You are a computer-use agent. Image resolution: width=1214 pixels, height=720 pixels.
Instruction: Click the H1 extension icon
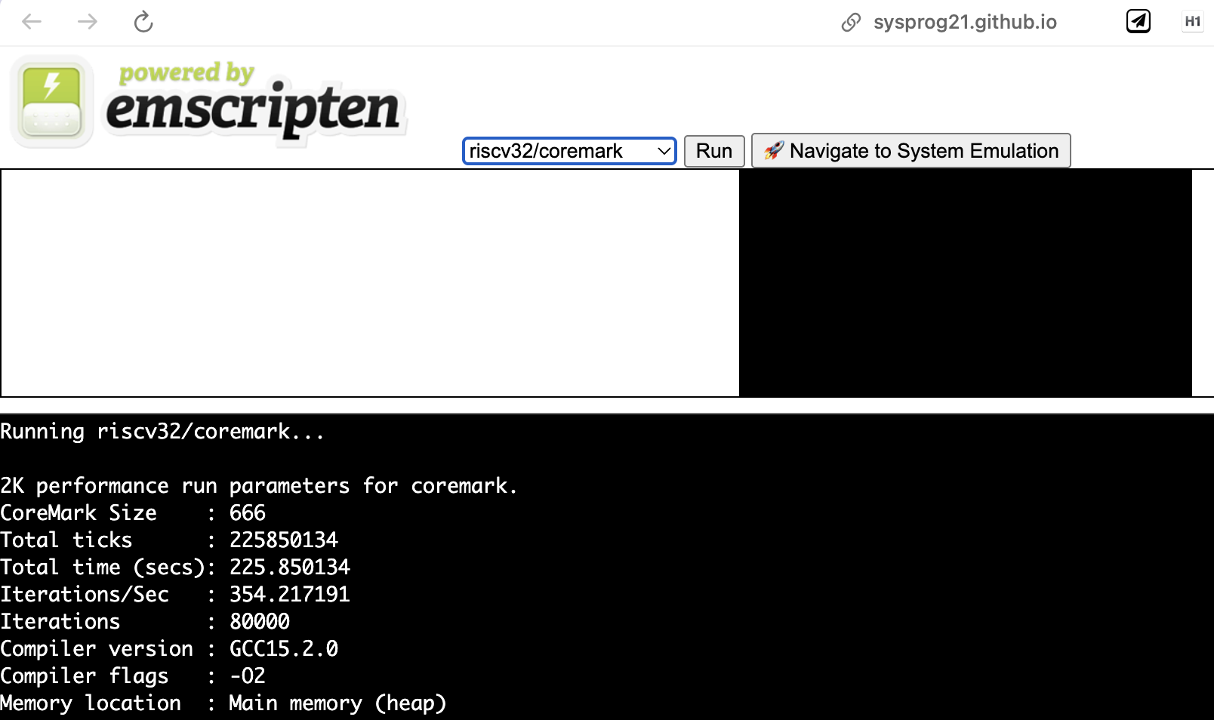pyautogui.click(x=1192, y=22)
